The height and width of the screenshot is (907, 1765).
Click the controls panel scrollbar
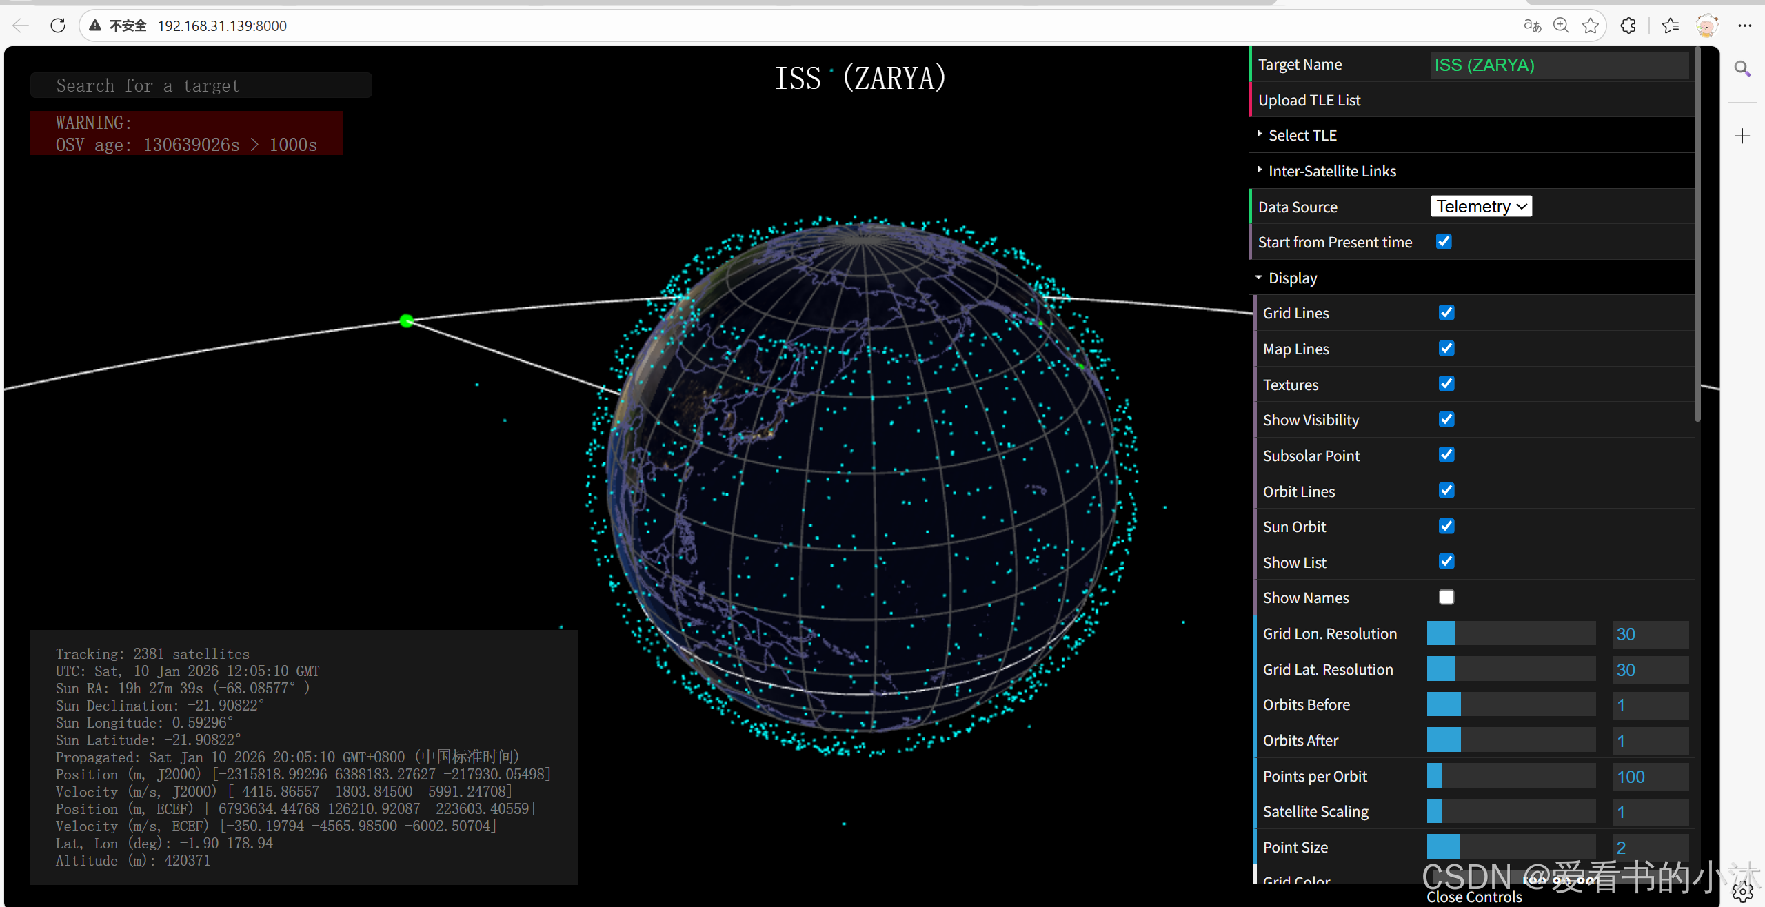pyautogui.click(x=1697, y=234)
